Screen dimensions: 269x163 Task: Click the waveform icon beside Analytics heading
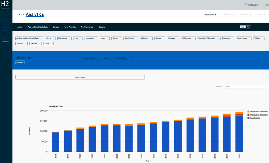(21, 15)
